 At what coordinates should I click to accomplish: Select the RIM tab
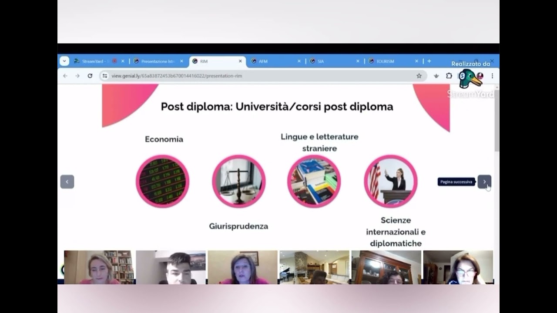coord(217,61)
